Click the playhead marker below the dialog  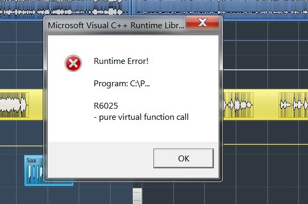point(137,196)
